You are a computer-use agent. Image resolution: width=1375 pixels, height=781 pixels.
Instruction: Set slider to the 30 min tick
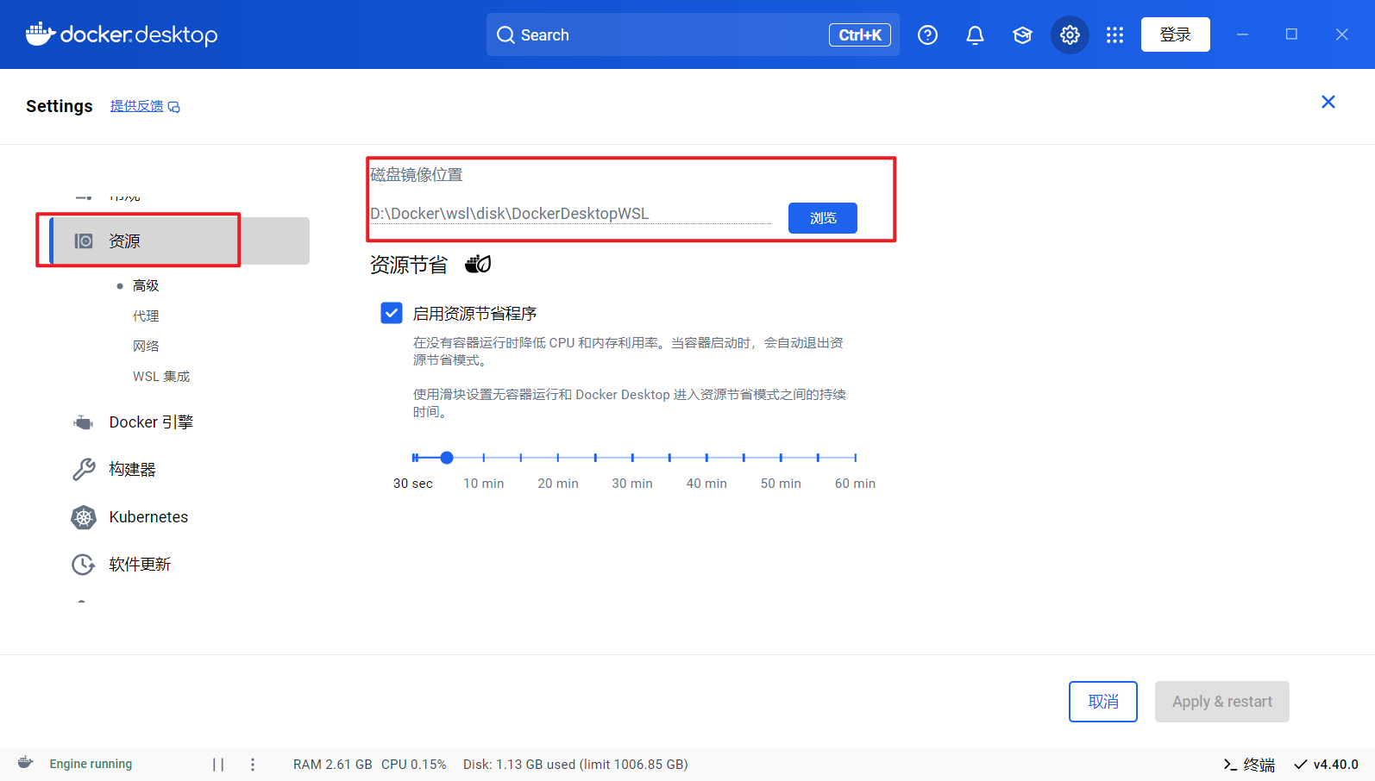click(632, 458)
